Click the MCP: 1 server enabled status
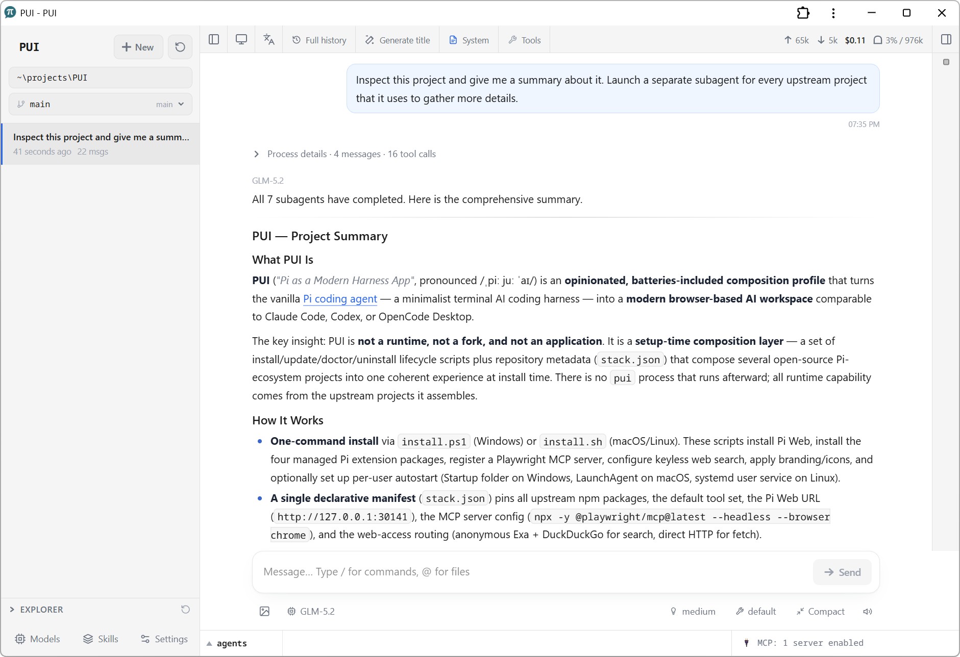The height and width of the screenshot is (657, 960). pos(810,643)
